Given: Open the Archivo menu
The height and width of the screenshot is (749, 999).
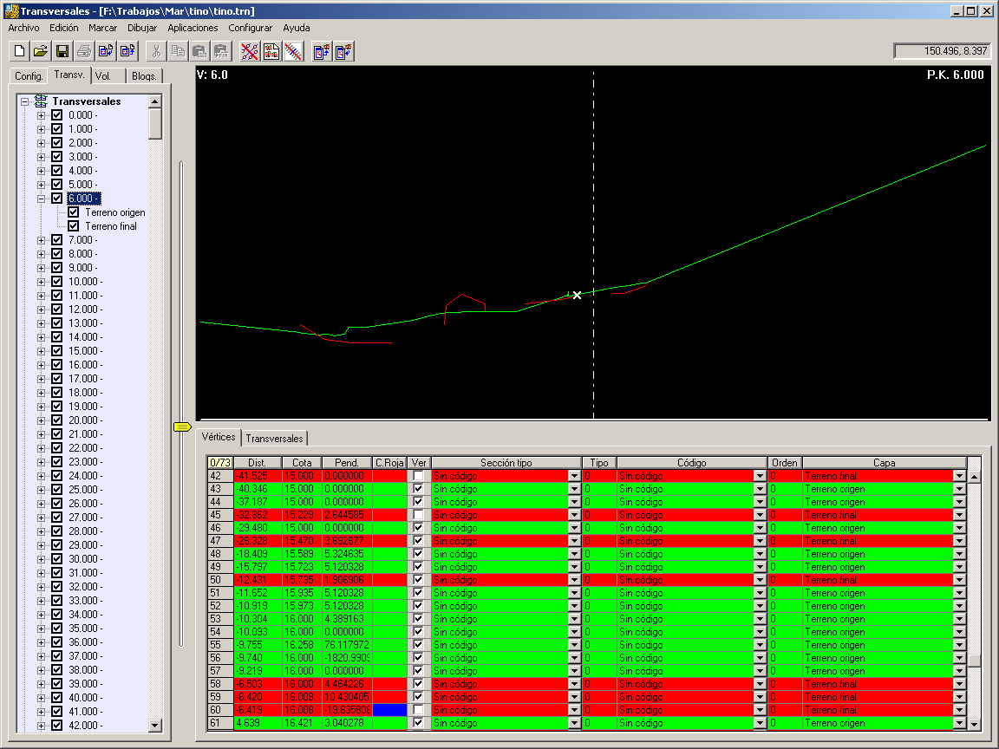Looking at the screenshot, I should (23, 28).
